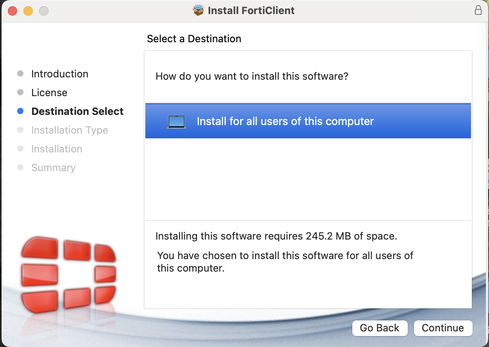Select the Destination Select step label
The image size is (489, 347).
pyautogui.click(x=77, y=111)
